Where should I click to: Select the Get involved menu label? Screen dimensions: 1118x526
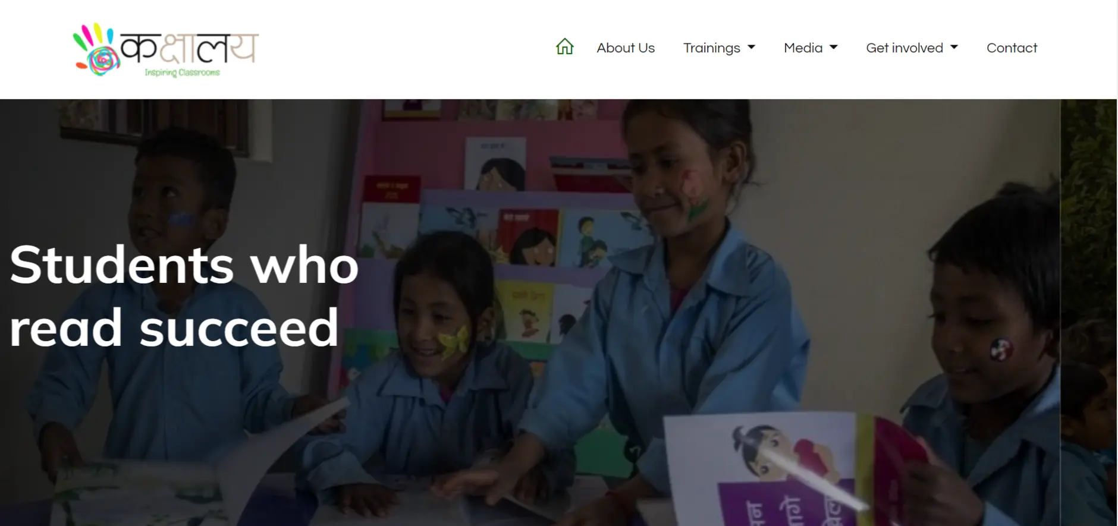[x=905, y=48]
